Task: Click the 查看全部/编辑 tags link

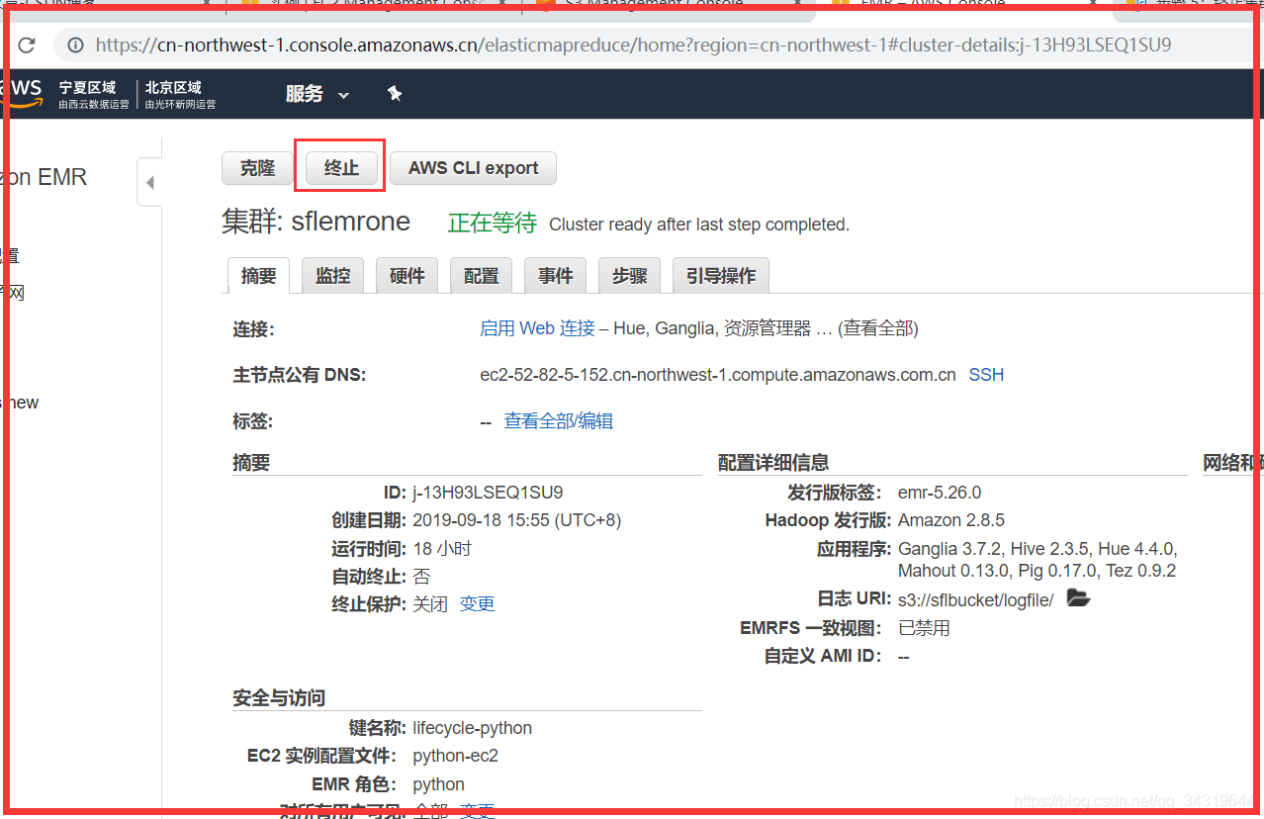Action: [559, 421]
